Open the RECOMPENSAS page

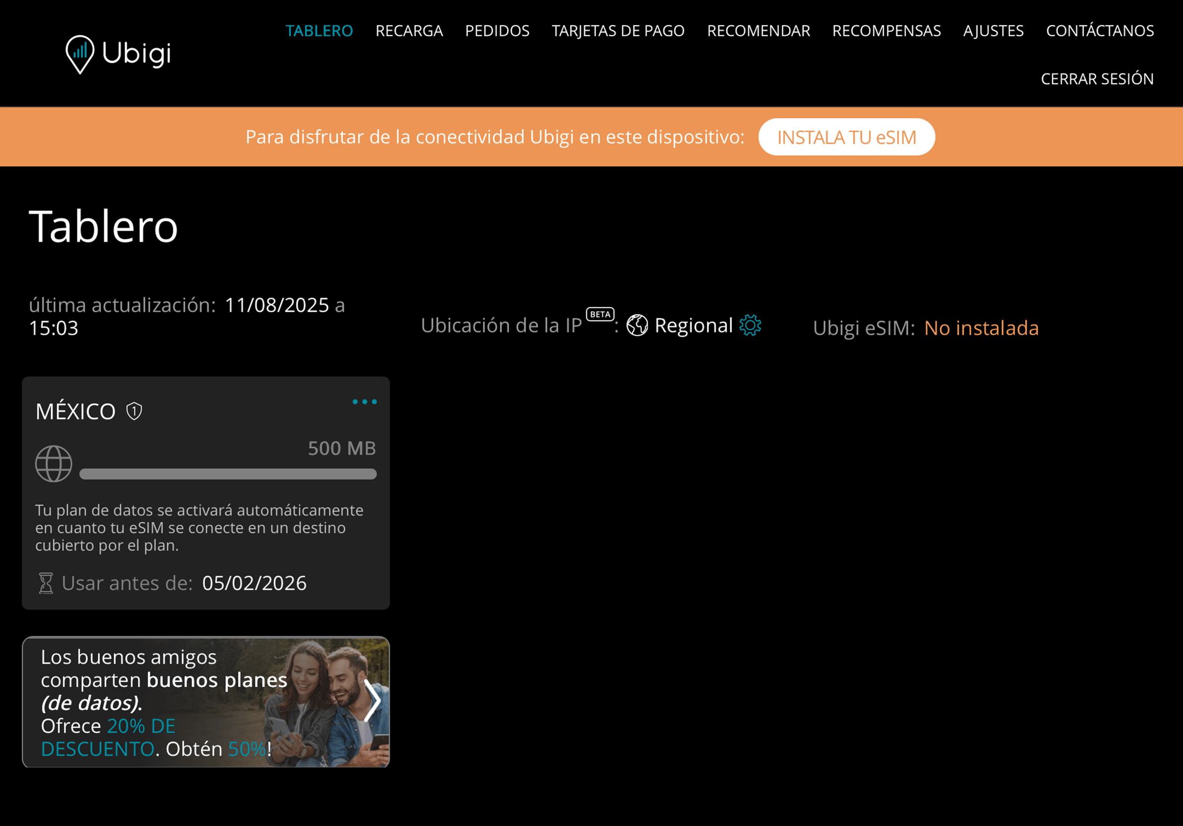[886, 31]
